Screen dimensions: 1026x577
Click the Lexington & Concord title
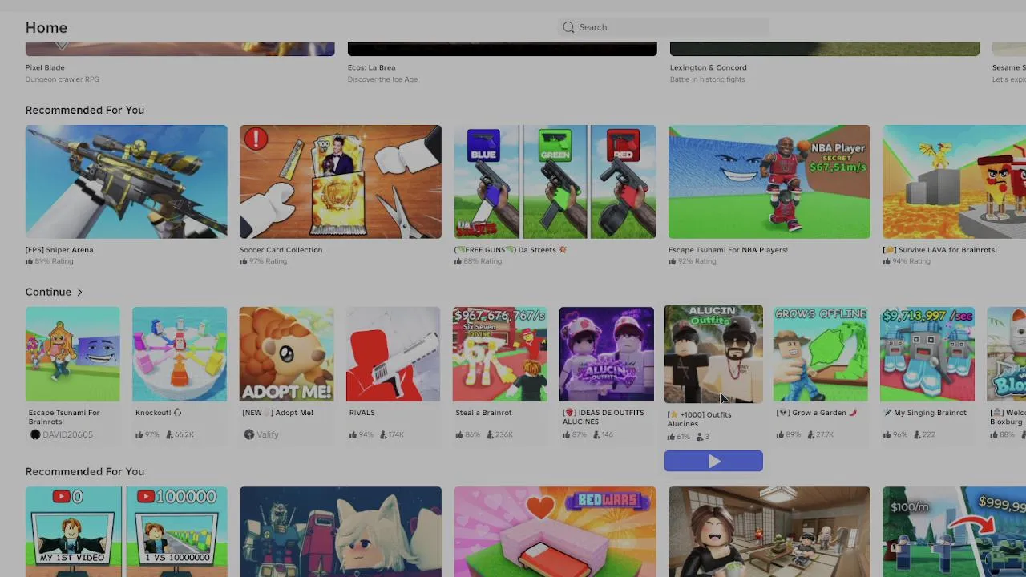point(709,67)
